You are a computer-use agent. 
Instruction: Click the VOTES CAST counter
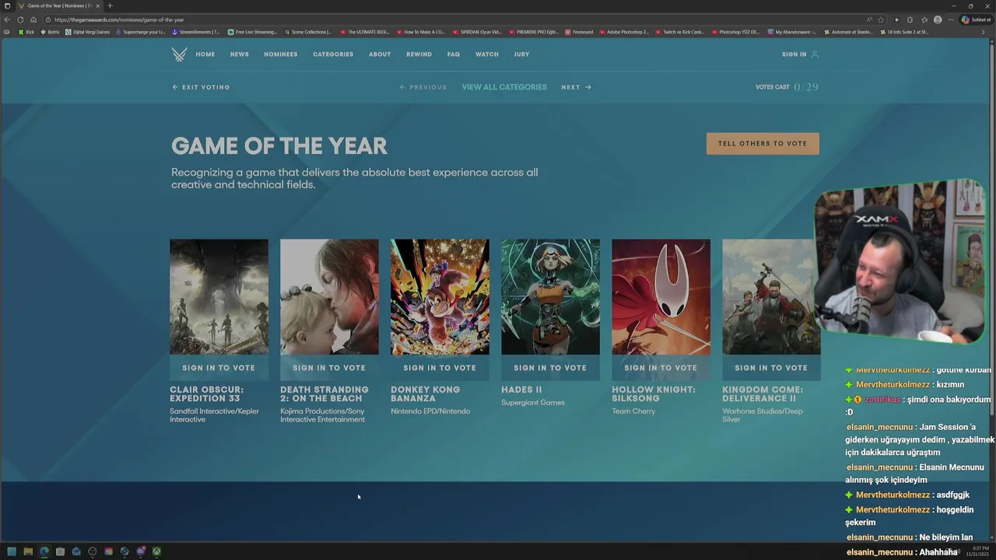tap(787, 87)
